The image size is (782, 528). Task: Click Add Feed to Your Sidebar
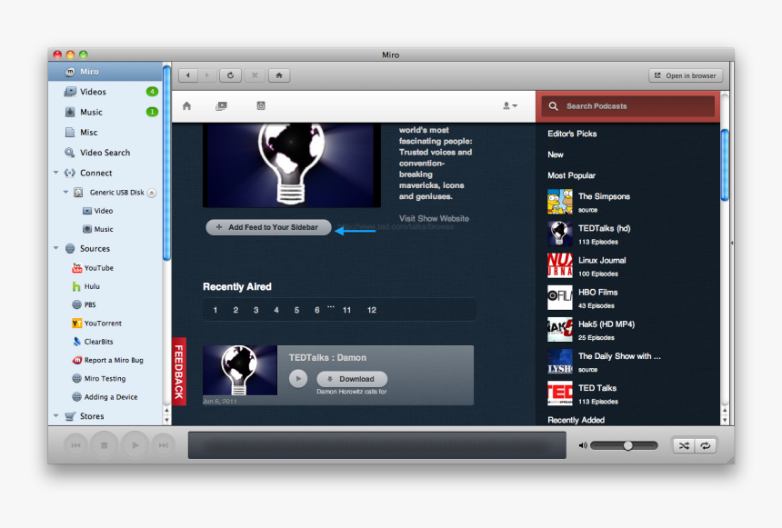pos(267,227)
